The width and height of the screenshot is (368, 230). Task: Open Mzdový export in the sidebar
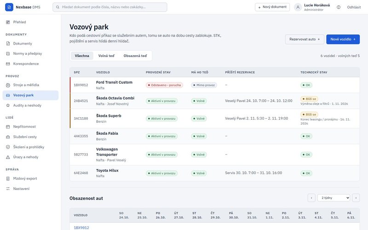[x=30, y=178]
